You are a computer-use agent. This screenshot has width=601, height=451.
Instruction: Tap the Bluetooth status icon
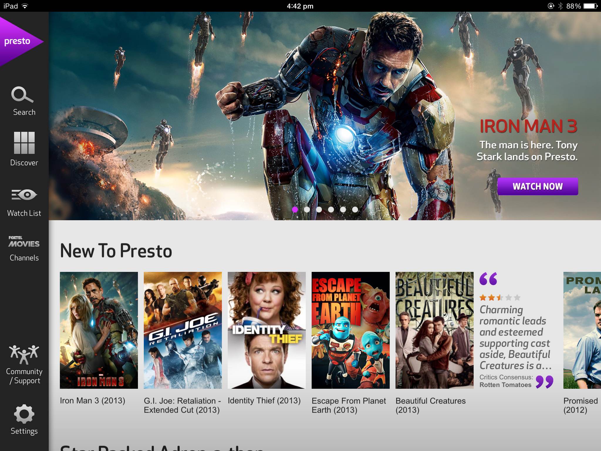[x=560, y=6]
